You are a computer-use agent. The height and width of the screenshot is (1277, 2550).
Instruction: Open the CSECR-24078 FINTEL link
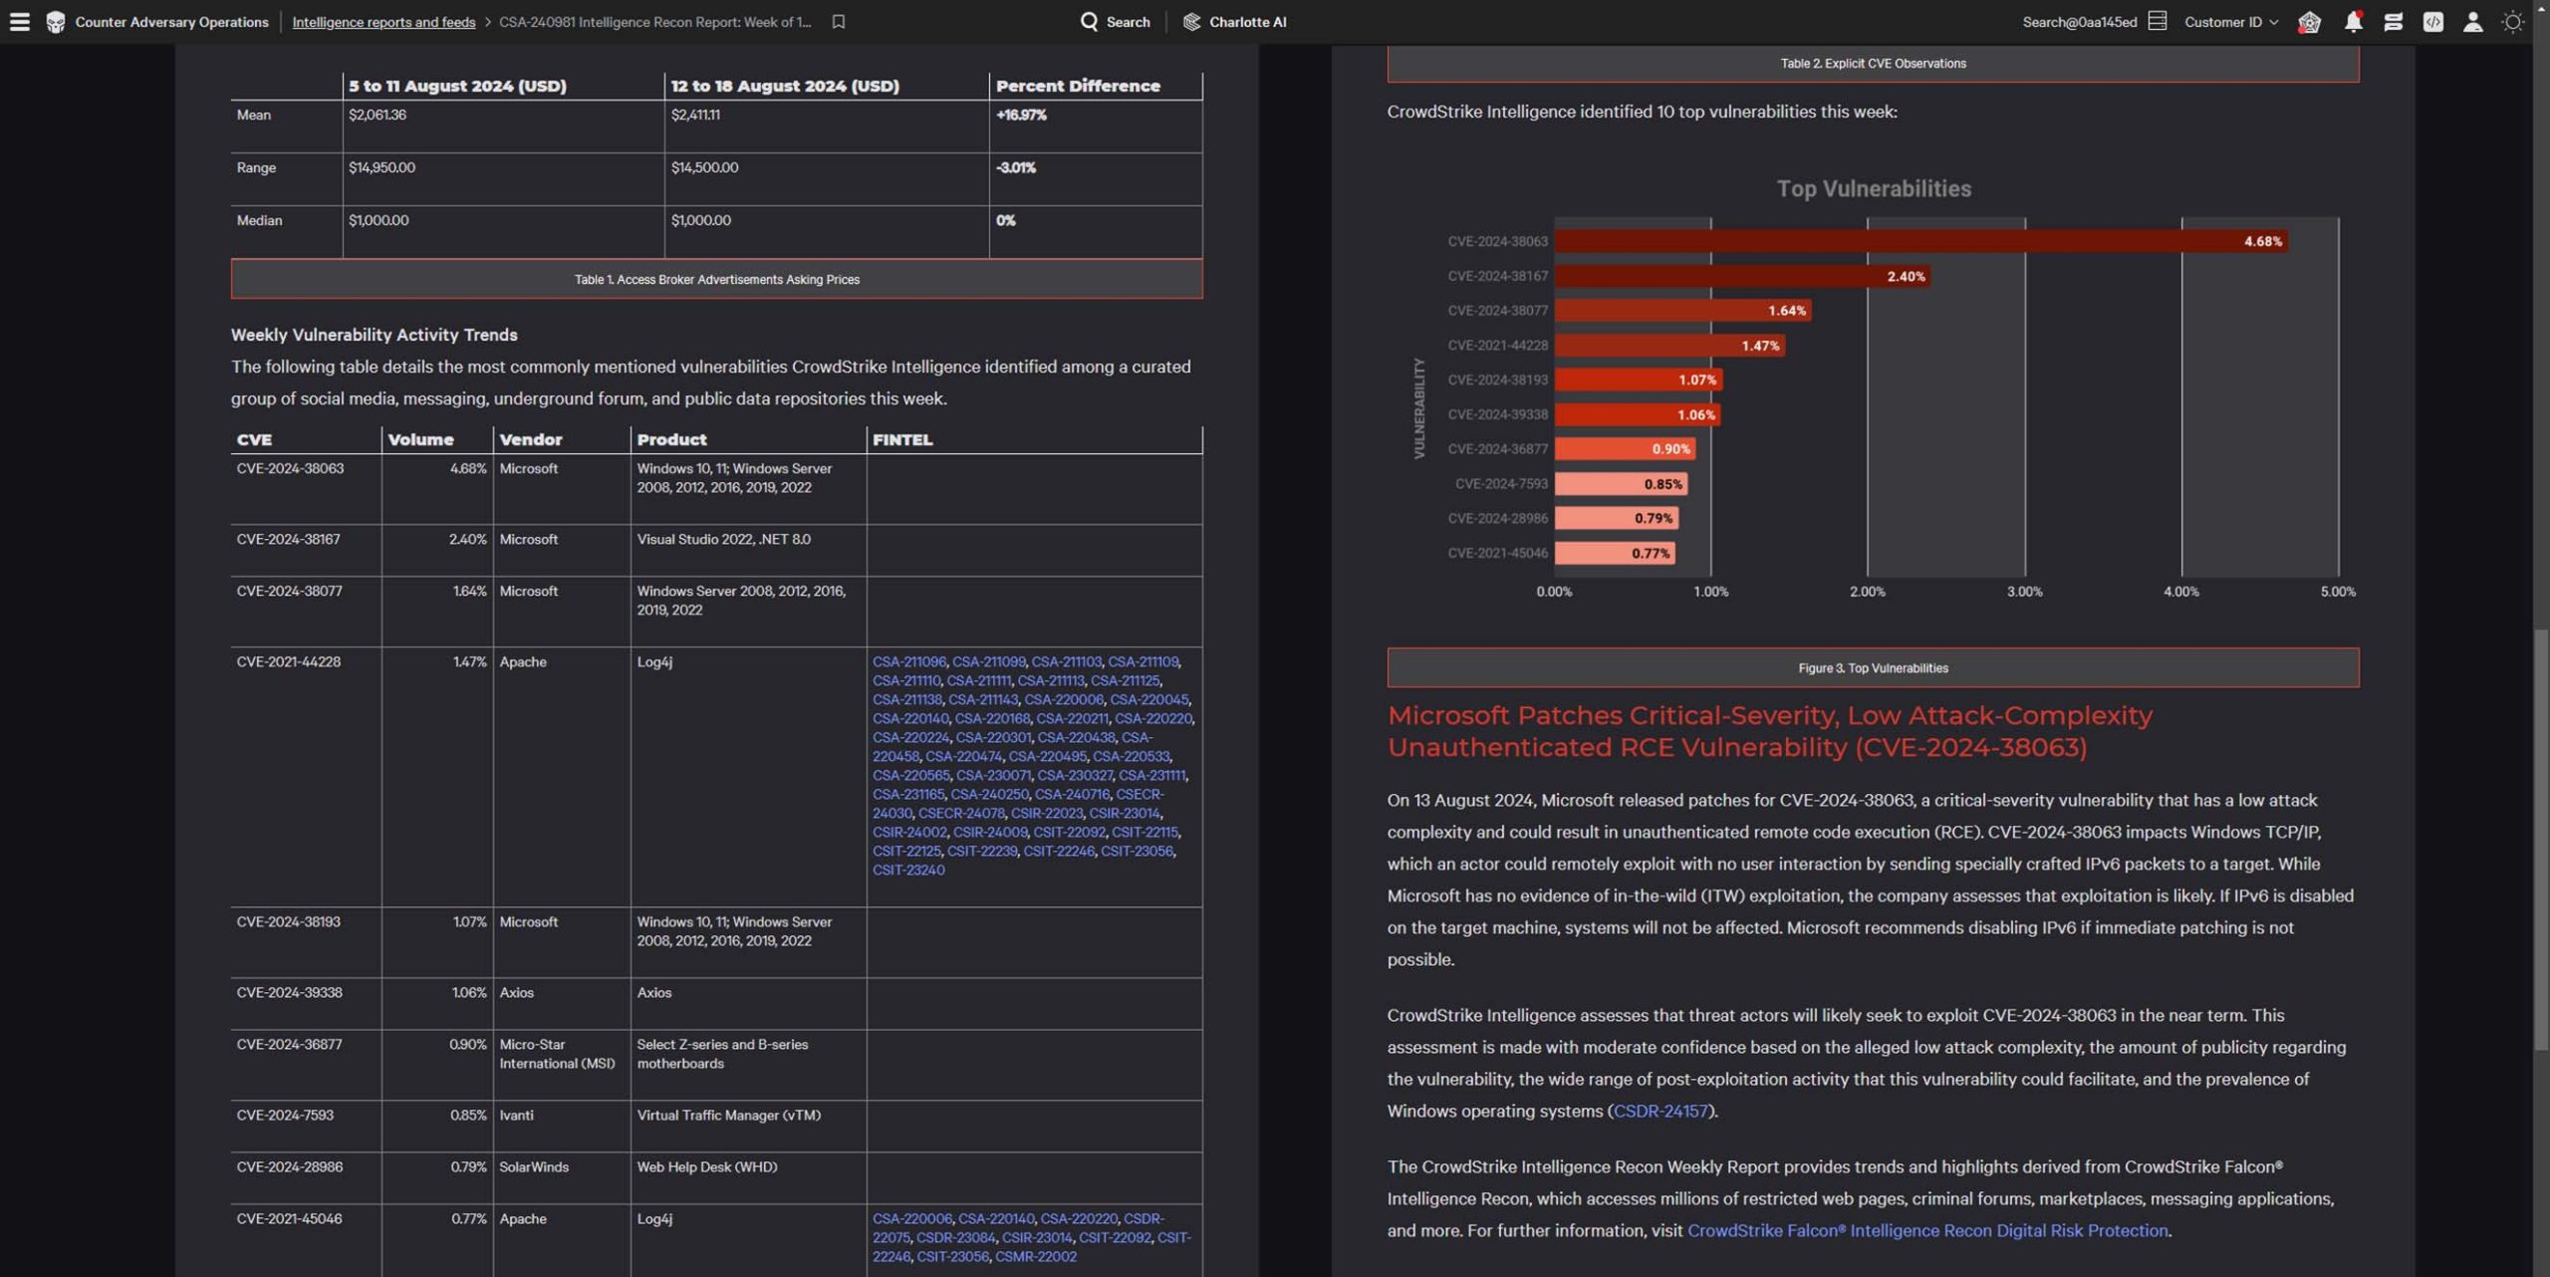pos(961,813)
